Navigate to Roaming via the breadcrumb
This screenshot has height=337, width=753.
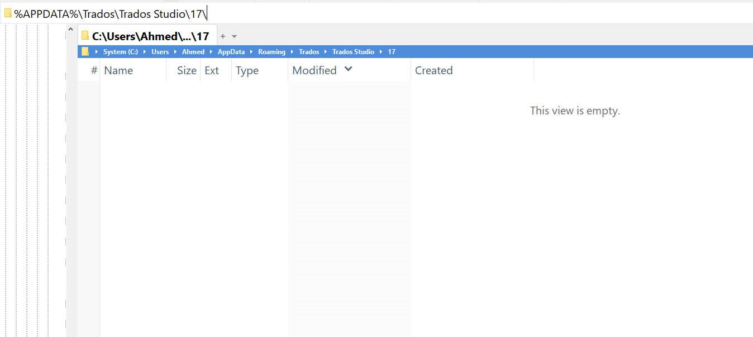pos(272,51)
